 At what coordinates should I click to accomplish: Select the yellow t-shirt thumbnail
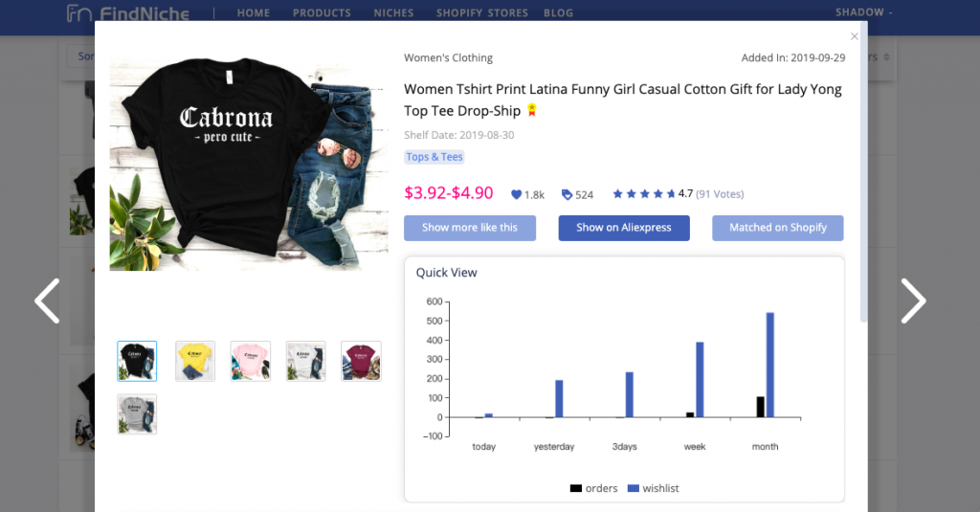195,361
